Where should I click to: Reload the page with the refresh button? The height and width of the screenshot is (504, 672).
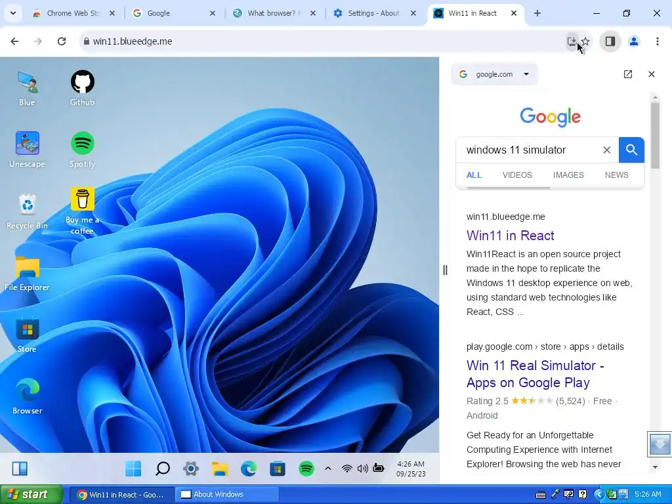tap(62, 41)
